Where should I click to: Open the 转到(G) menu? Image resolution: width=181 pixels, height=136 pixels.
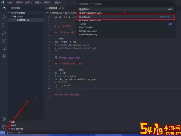48,2
